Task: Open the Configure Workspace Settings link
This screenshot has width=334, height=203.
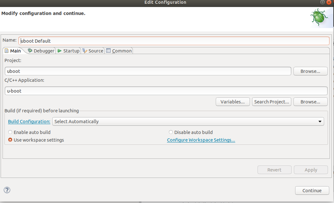Action: pyautogui.click(x=201, y=140)
